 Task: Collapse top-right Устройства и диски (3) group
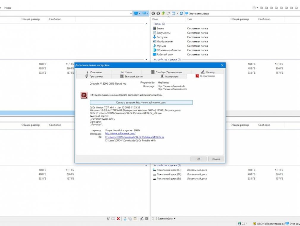[167, 59]
